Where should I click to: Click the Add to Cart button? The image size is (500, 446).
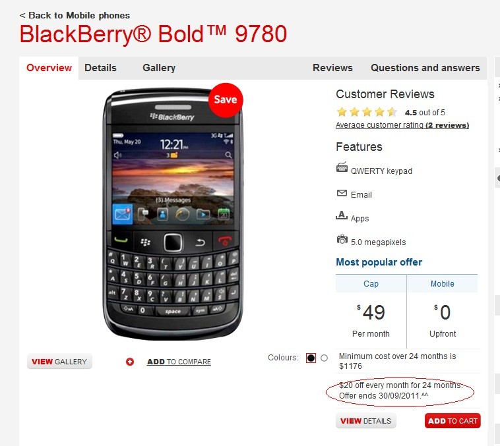[x=453, y=421]
